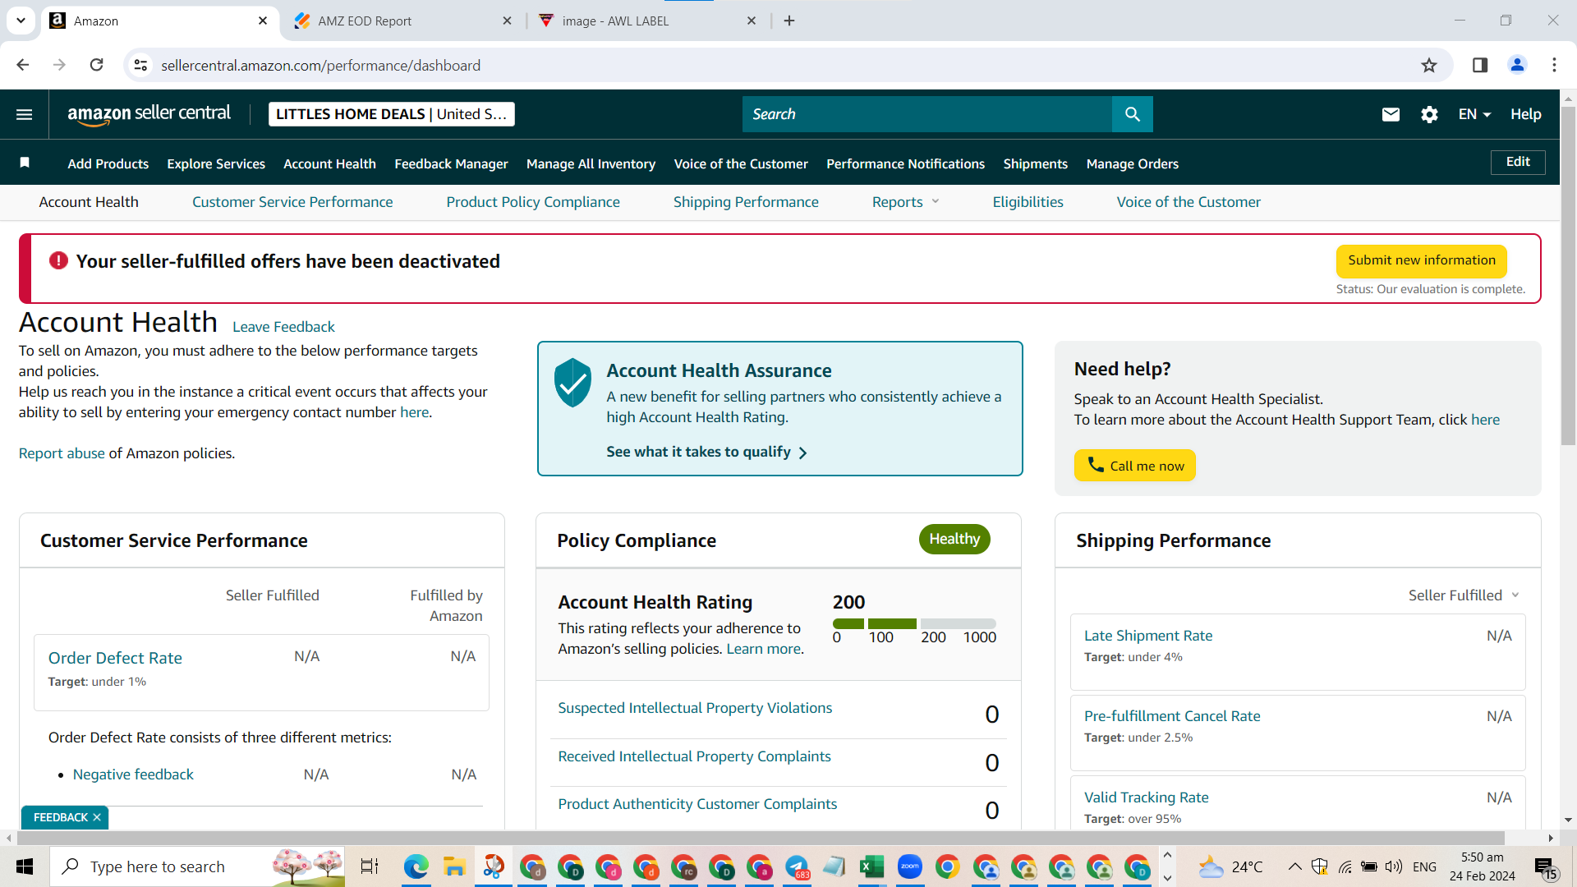
Task: Expand See what it takes to qualify
Action: click(706, 452)
